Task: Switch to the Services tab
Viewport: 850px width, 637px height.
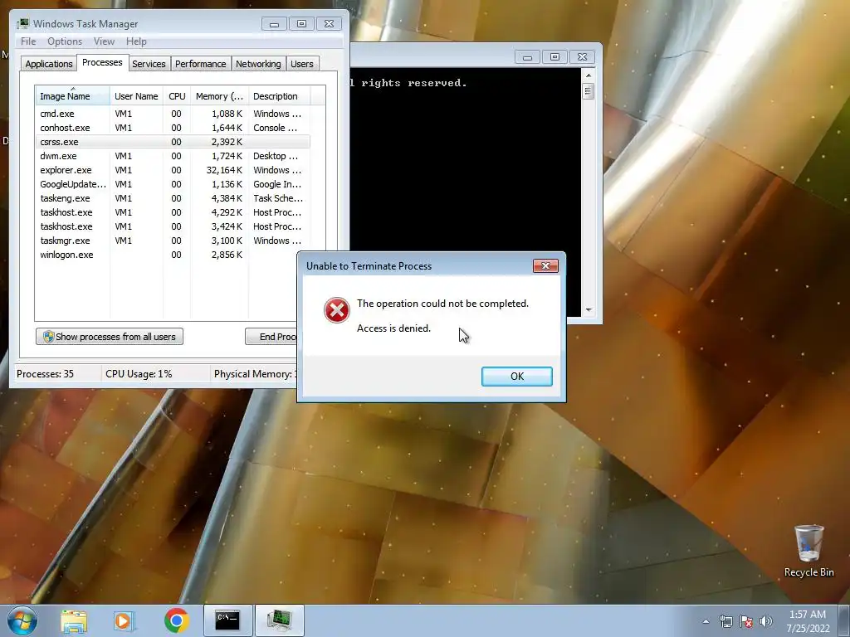Action: tap(149, 63)
